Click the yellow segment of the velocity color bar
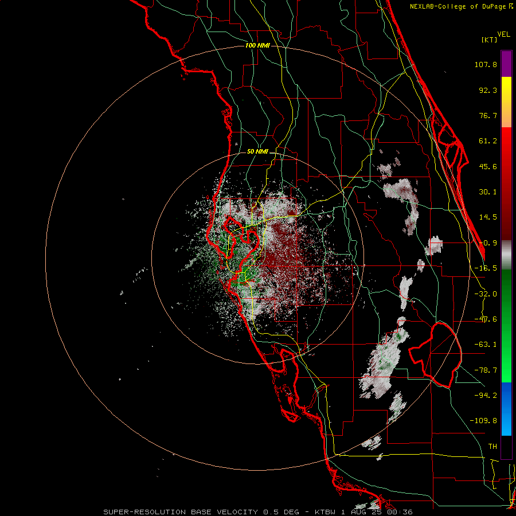The height and width of the screenshot is (516, 516). [x=506, y=102]
